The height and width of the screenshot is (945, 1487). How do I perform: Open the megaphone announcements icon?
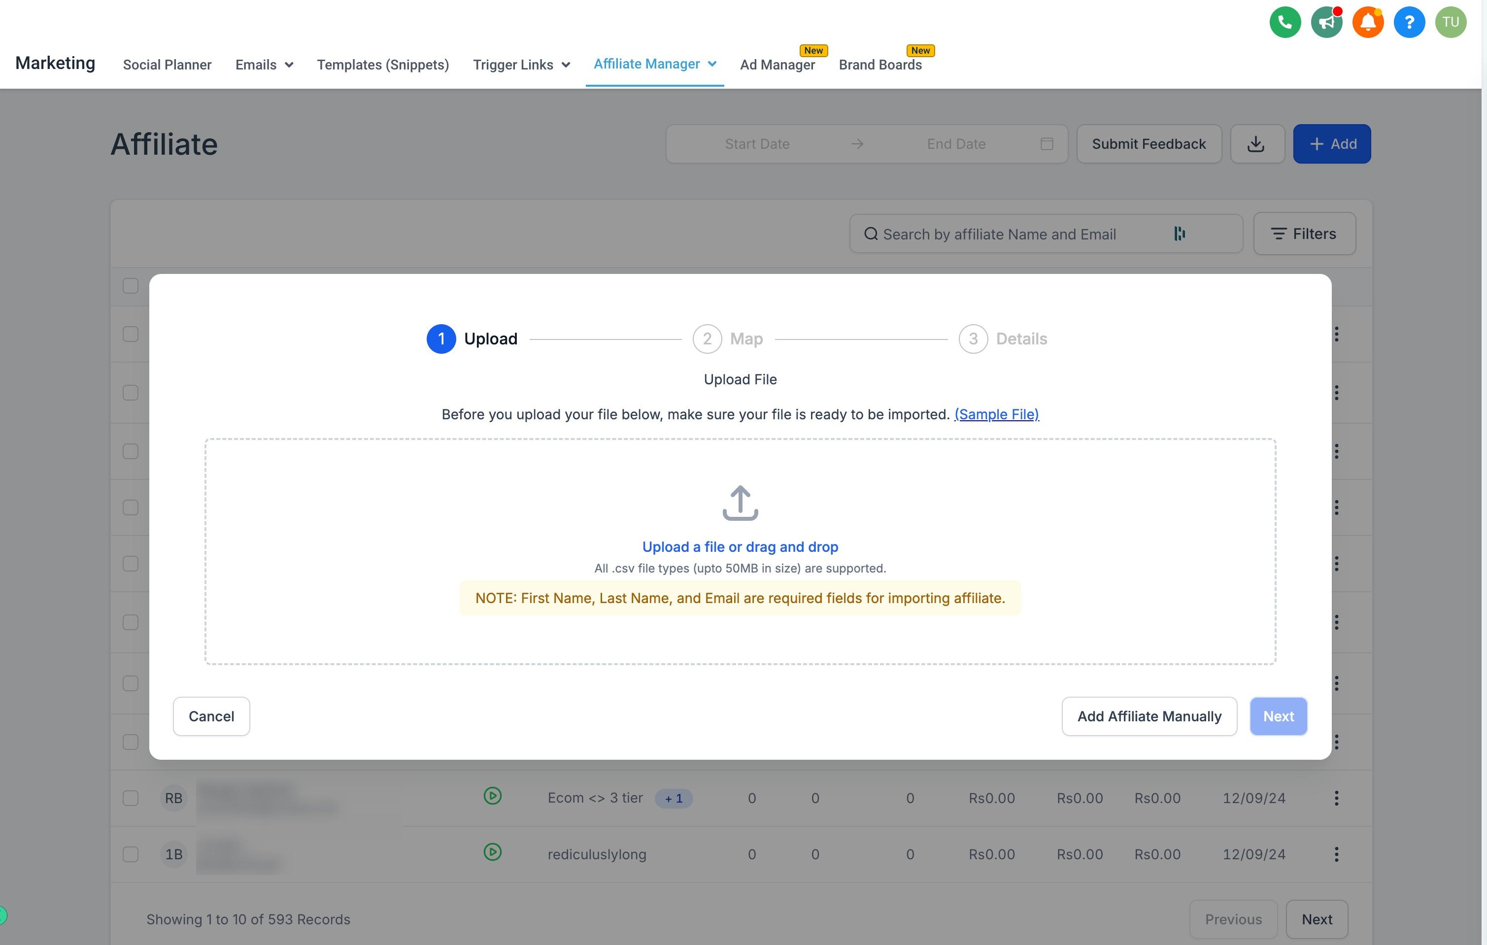click(1326, 22)
